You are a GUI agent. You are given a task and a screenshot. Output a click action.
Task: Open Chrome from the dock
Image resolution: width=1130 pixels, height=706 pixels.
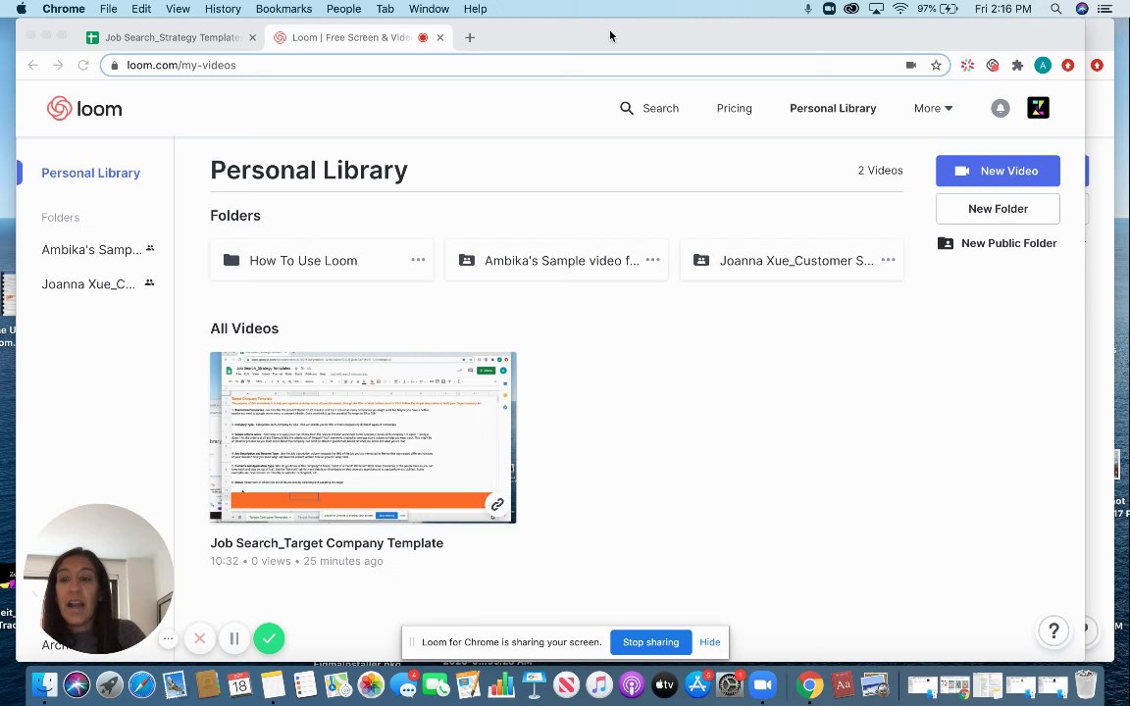click(x=809, y=684)
